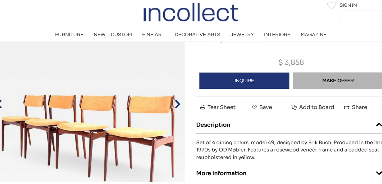This screenshot has height=184, width=382.
Task: Click the Share arrow icon
Action: point(347,107)
